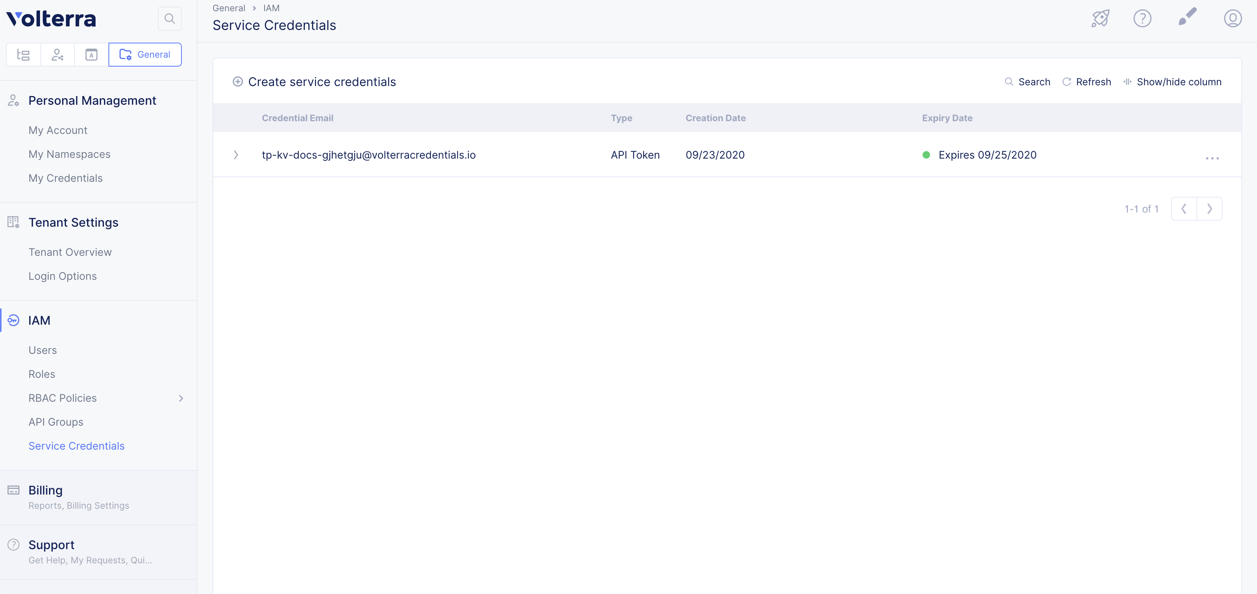Open Show/hide column options

1172,82
